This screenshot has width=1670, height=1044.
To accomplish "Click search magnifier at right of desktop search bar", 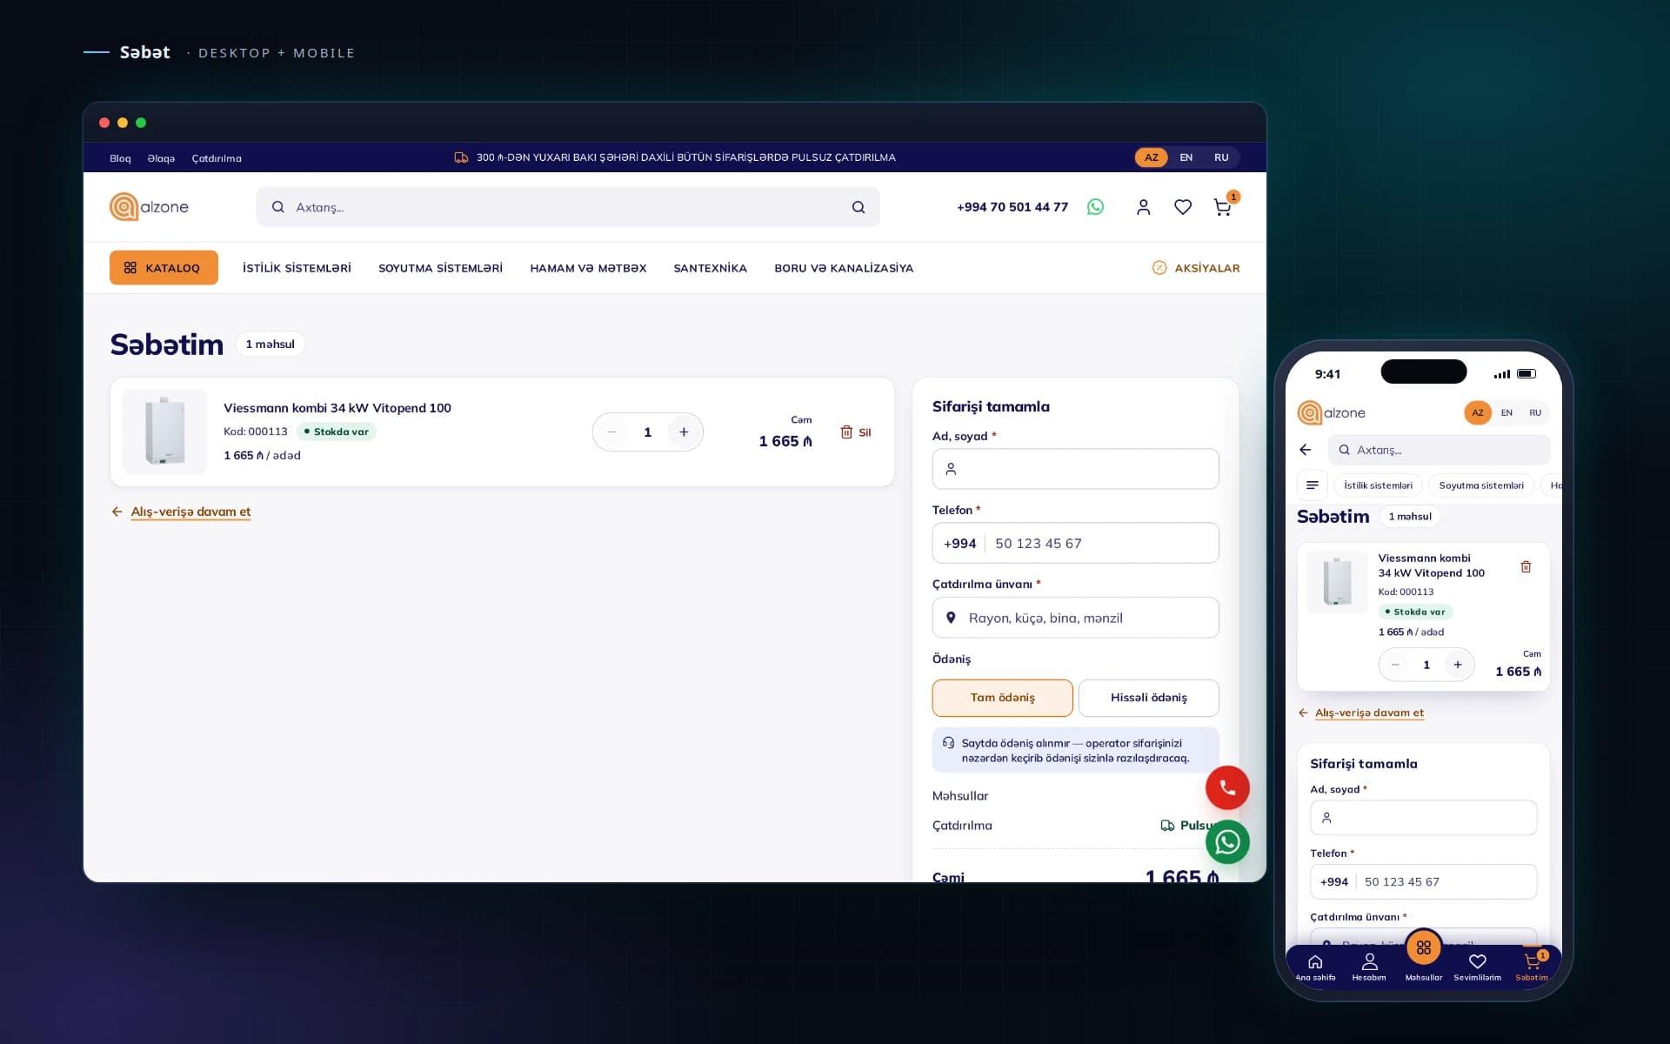I will [x=858, y=207].
